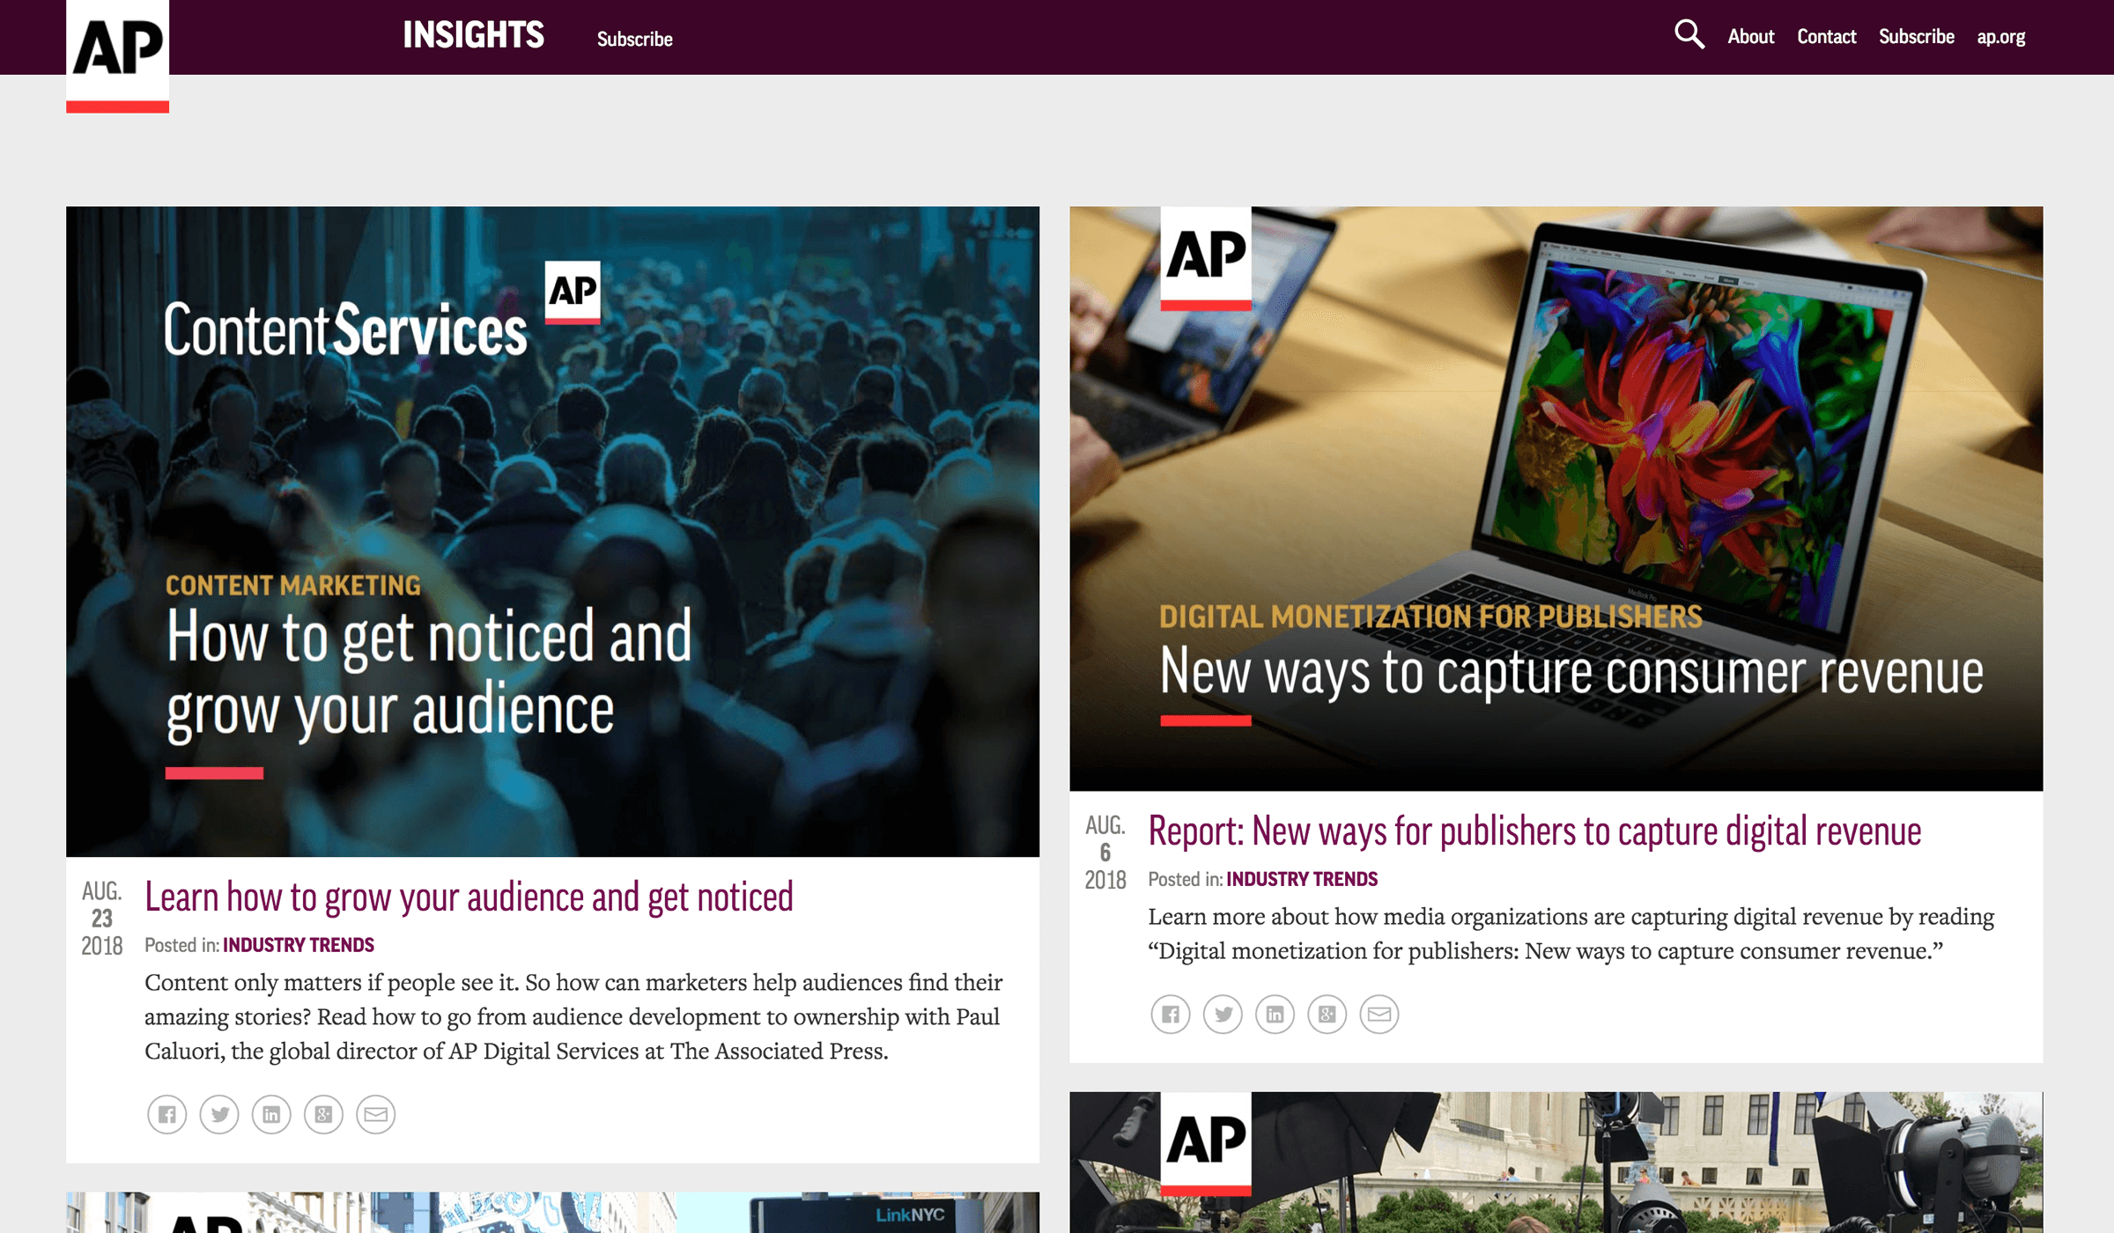The width and height of the screenshot is (2114, 1233).
Task: Share digital revenue report on Google Plus
Action: [1327, 1015]
